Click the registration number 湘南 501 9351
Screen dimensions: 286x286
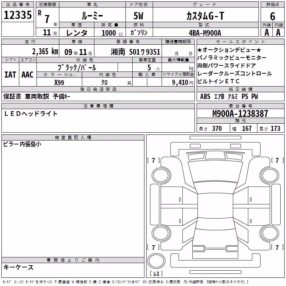coord(135,52)
